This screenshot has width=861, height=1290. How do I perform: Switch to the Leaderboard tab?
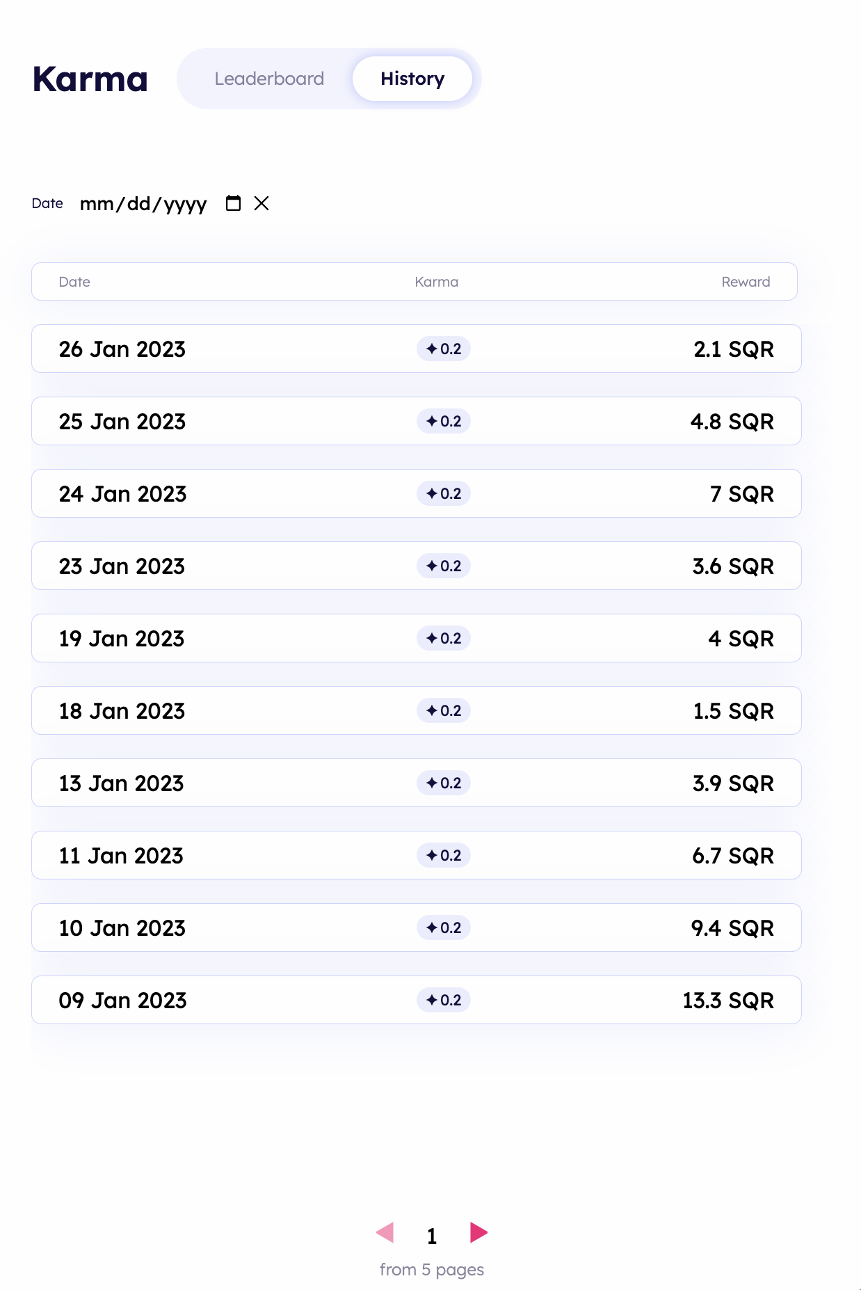click(269, 79)
